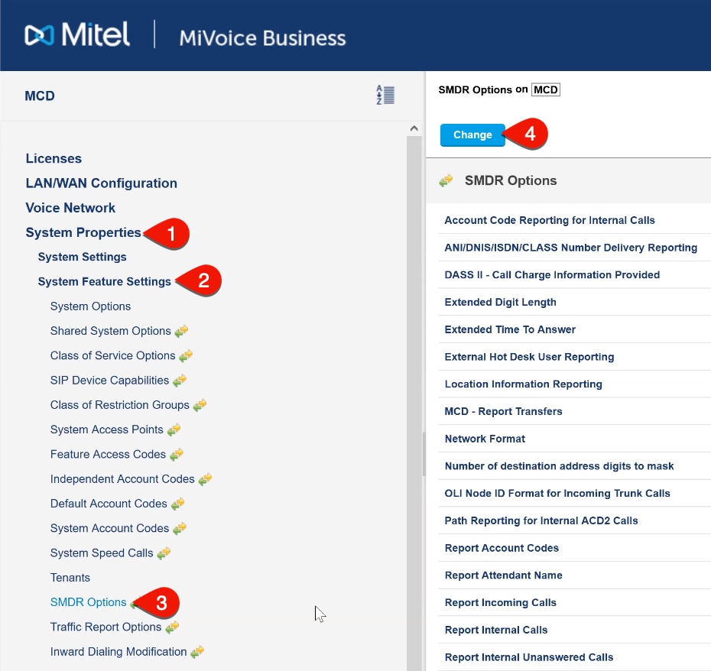Click the sidebar scrollbar
Screen dimensions: 711x671
click(x=423, y=451)
